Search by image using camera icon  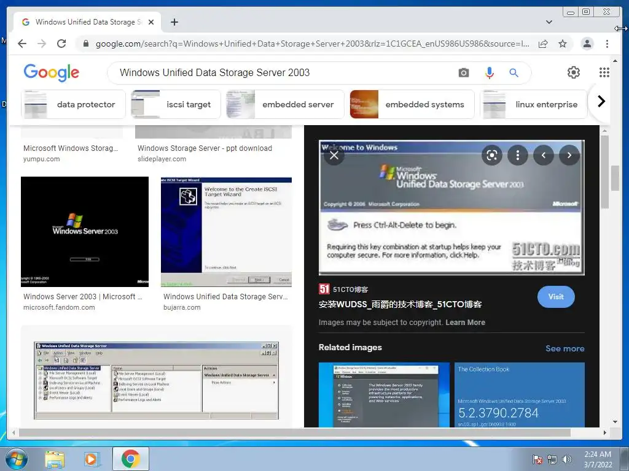pos(464,72)
